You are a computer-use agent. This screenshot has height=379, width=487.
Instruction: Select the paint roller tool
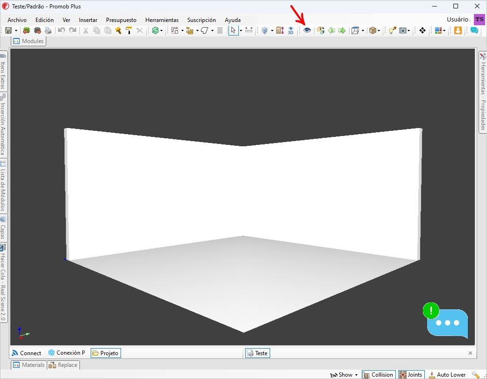(129, 30)
